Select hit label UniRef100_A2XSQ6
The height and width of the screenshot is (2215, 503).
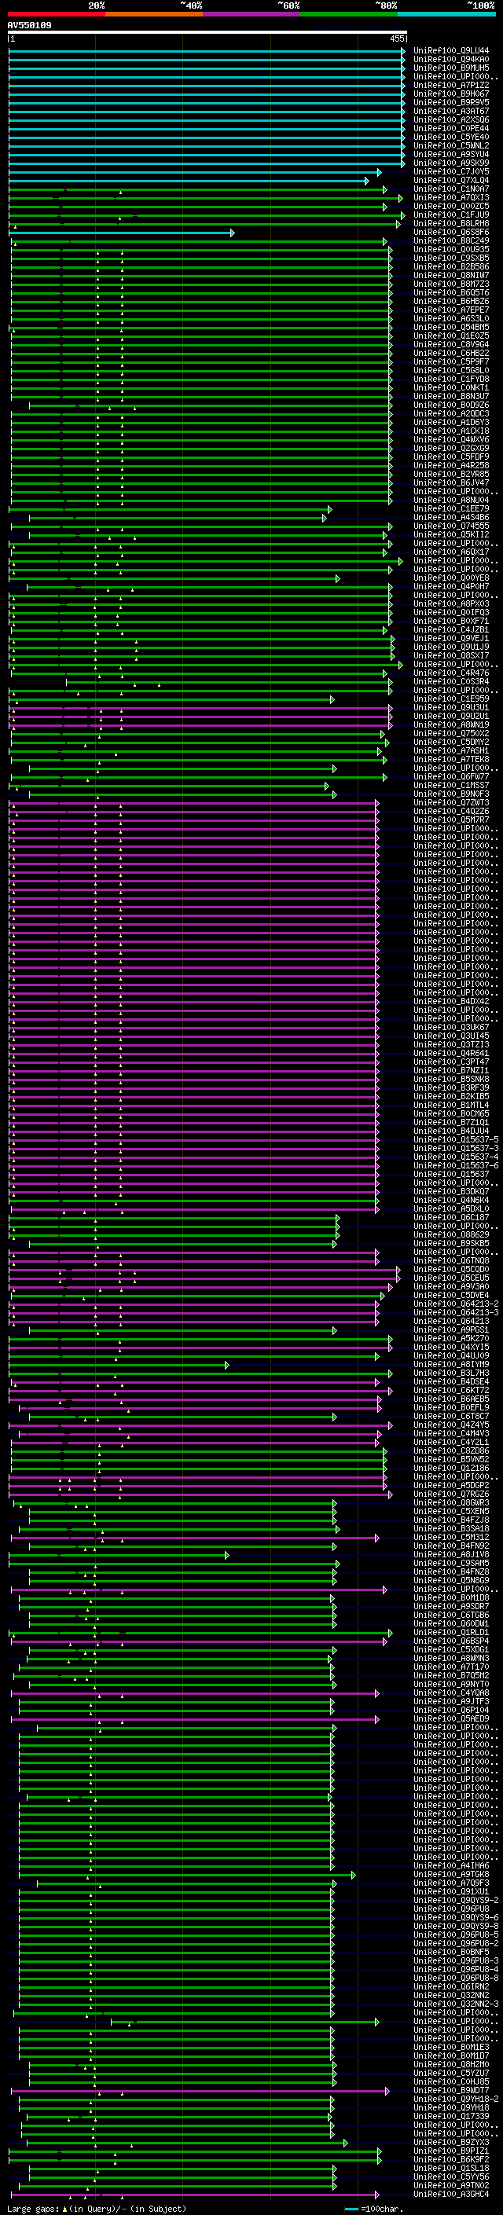(x=451, y=119)
